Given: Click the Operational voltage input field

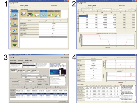Looking at the screenshot, I should coord(19,81).
